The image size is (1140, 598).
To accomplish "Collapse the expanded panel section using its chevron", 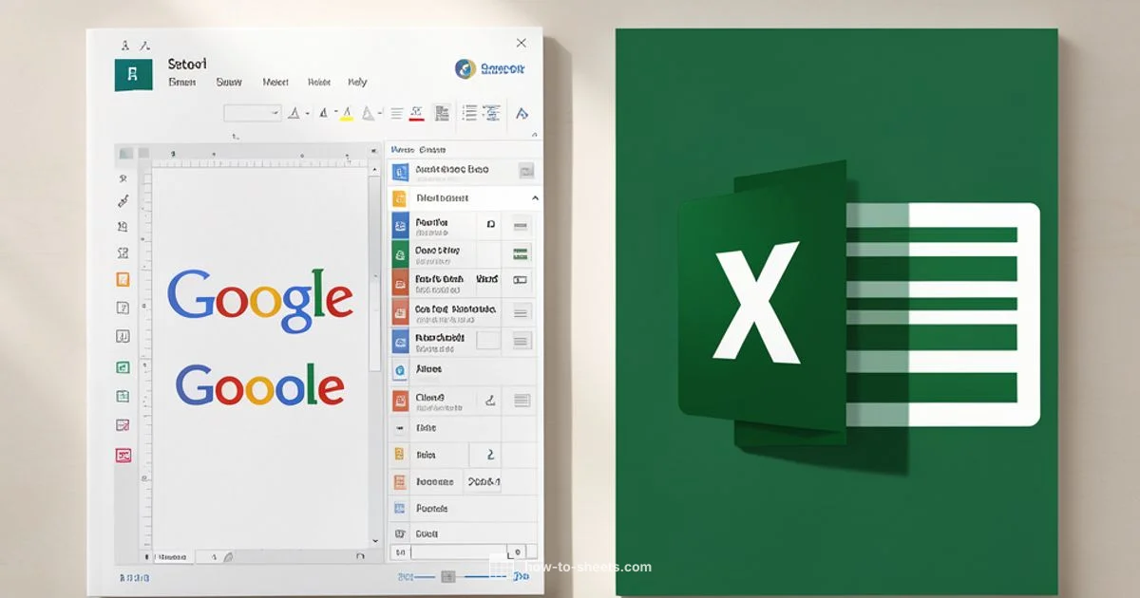I will coord(534,197).
